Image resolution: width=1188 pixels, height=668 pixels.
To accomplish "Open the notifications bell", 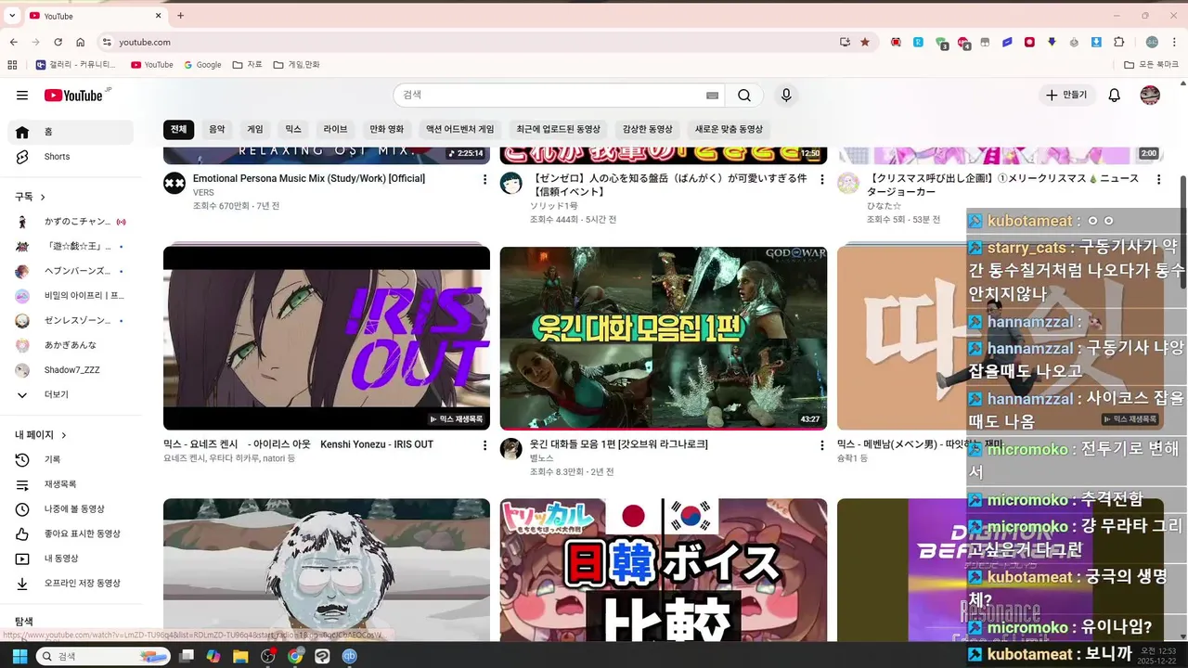I will (x=1115, y=95).
